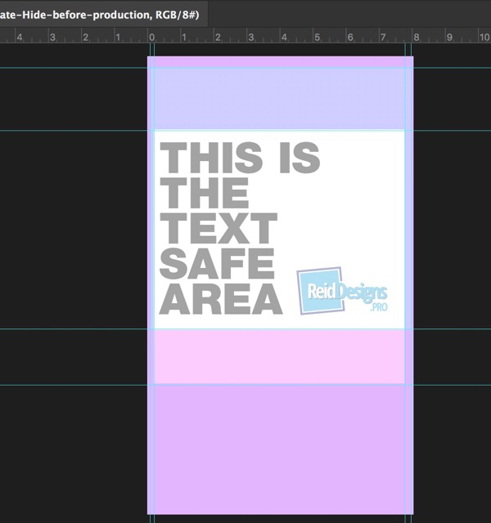
Task: Click the word "THE" in the safe area
Action: [205, 193]
